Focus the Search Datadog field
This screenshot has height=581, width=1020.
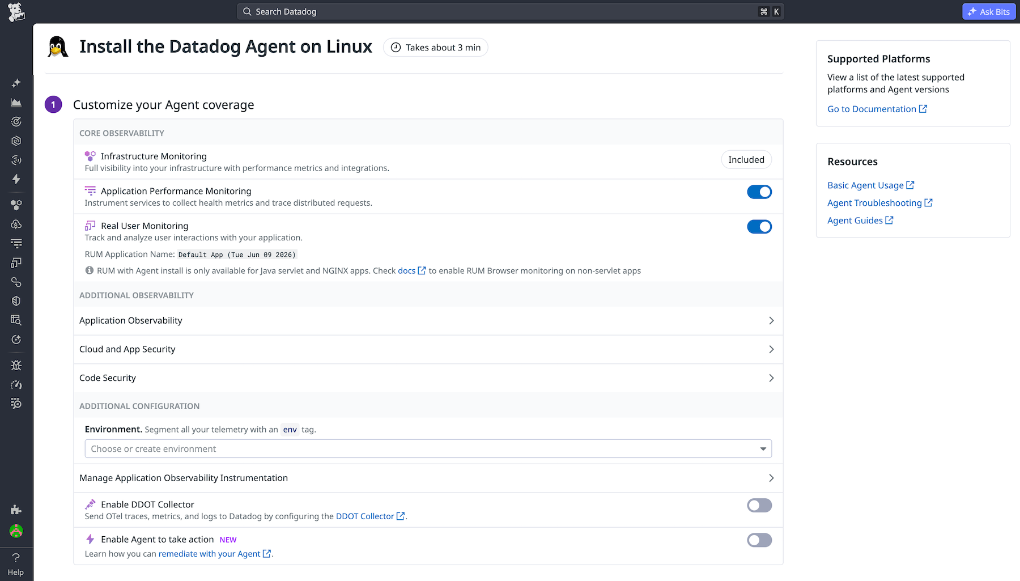point(510,11)
